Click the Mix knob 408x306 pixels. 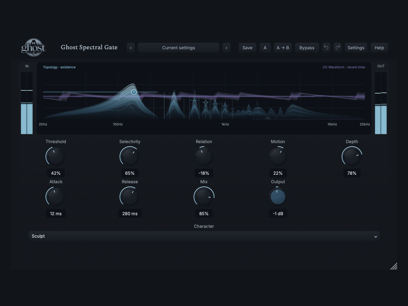coord(204,197)
